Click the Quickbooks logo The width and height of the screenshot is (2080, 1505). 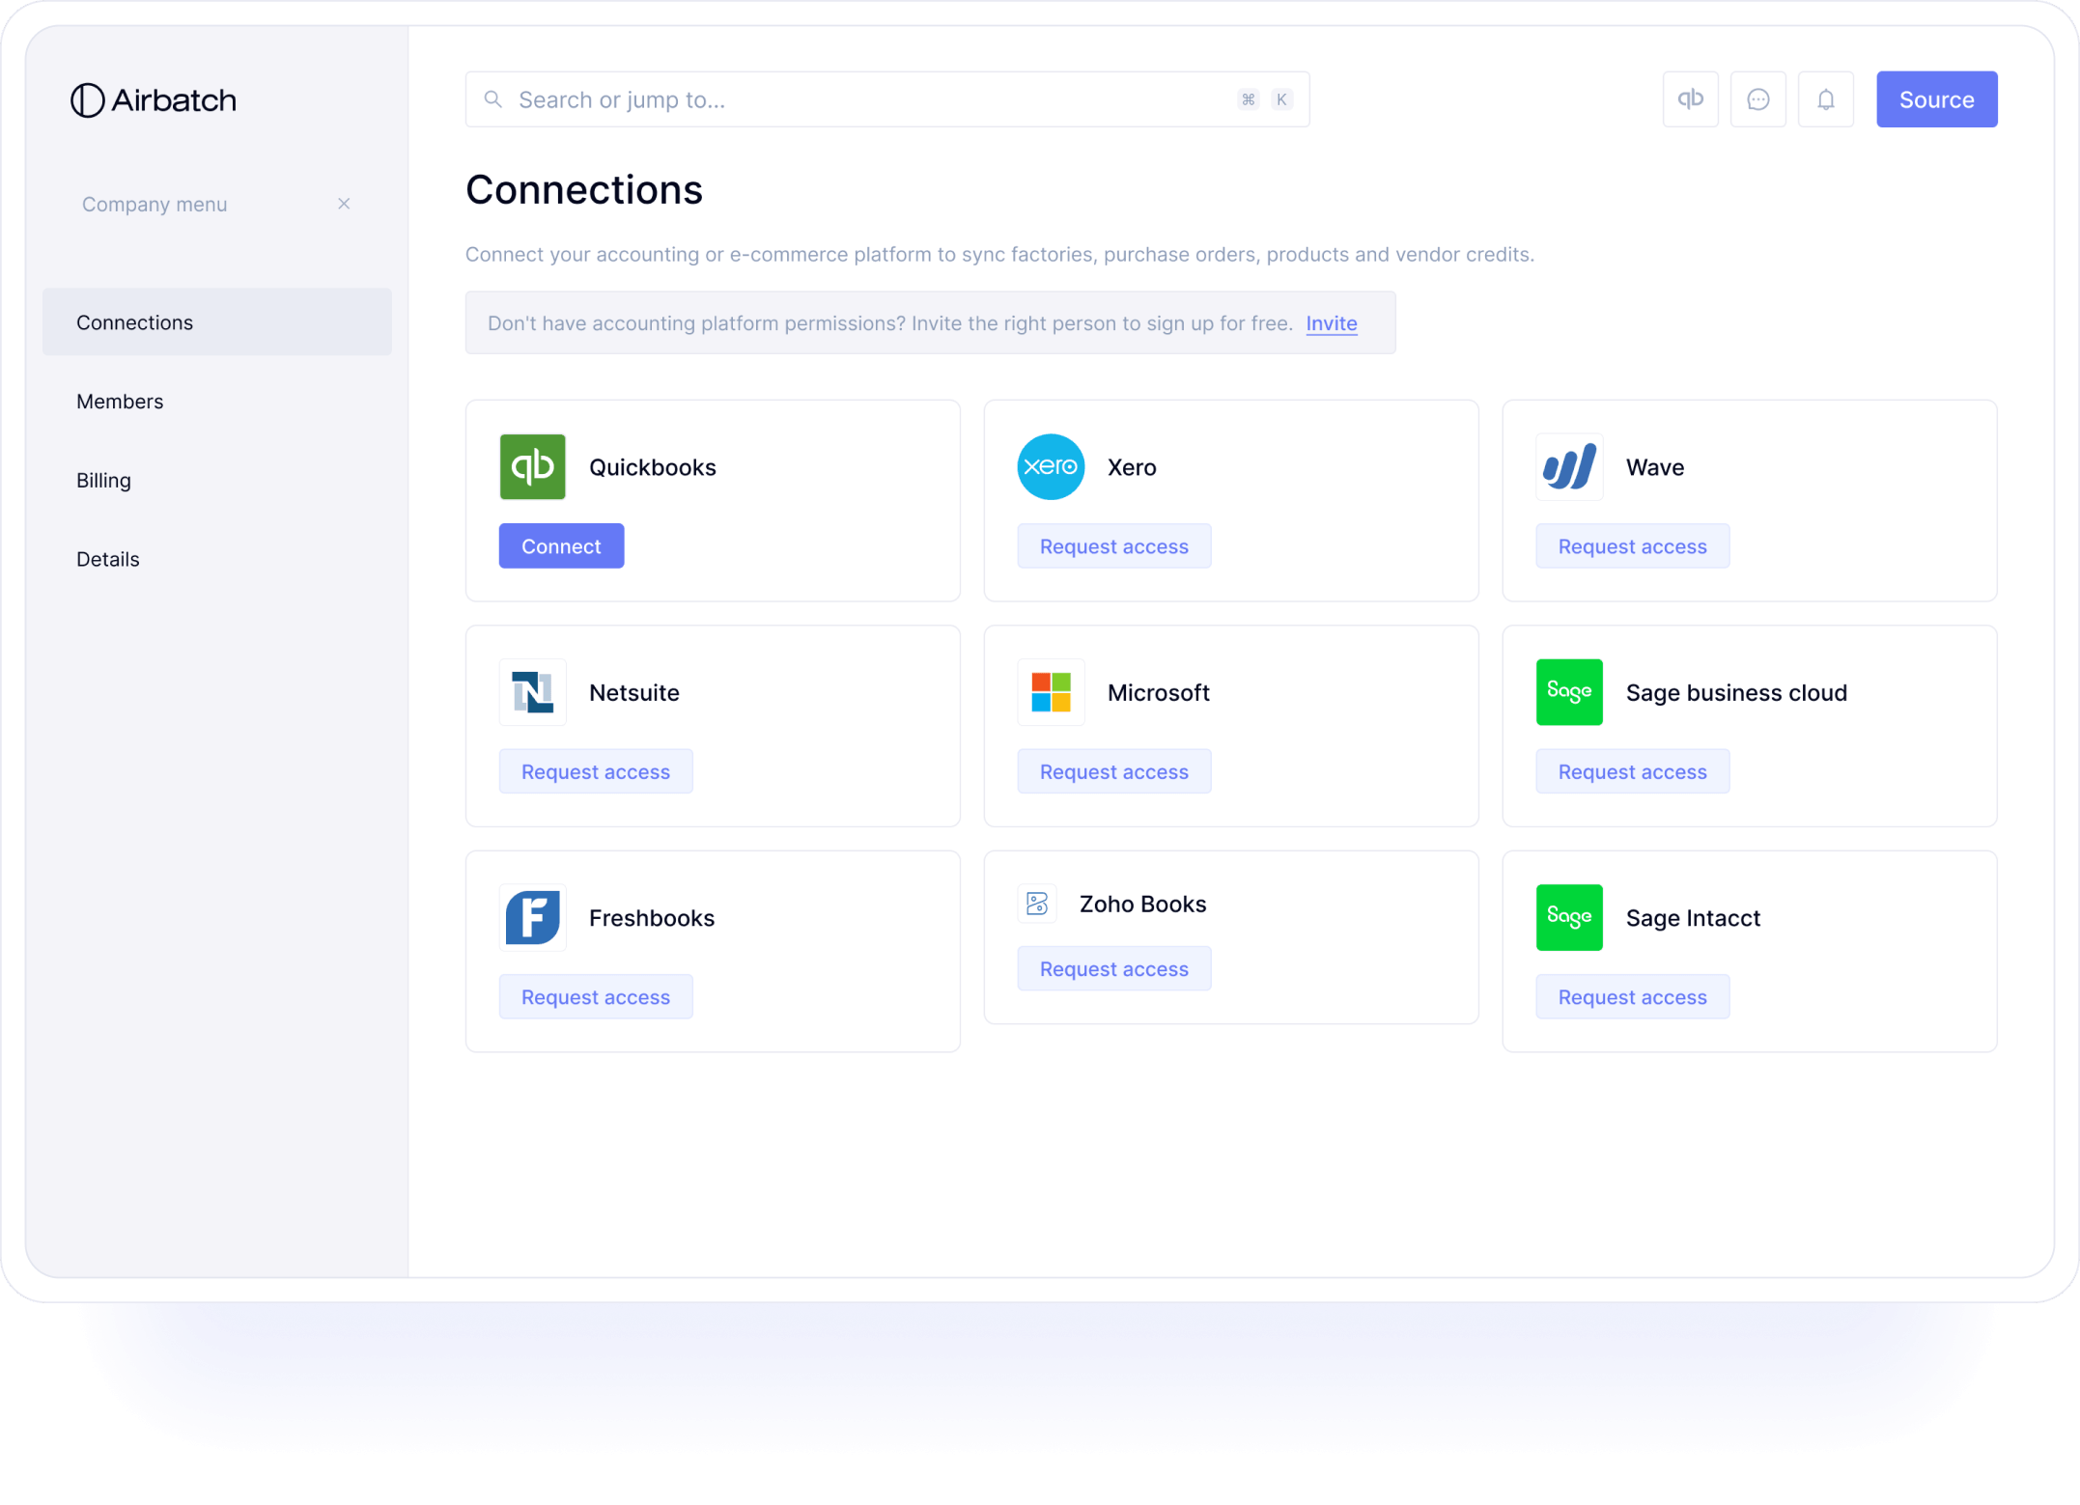532,466
